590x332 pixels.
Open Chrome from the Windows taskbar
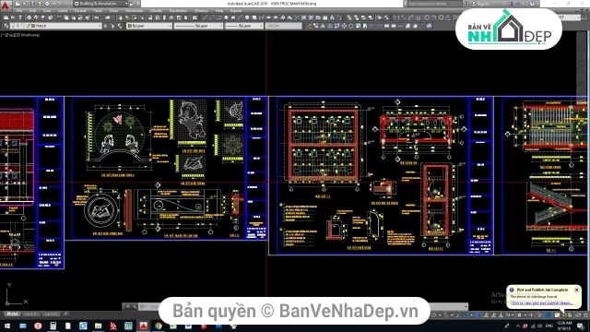coord(159,326)
